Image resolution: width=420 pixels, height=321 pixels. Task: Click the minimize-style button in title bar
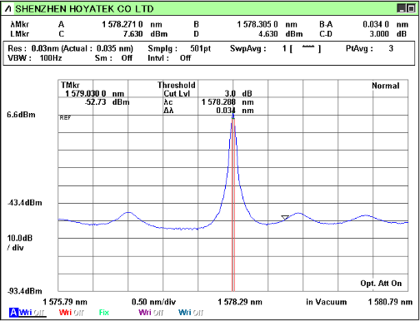click(x=401, y=8)
